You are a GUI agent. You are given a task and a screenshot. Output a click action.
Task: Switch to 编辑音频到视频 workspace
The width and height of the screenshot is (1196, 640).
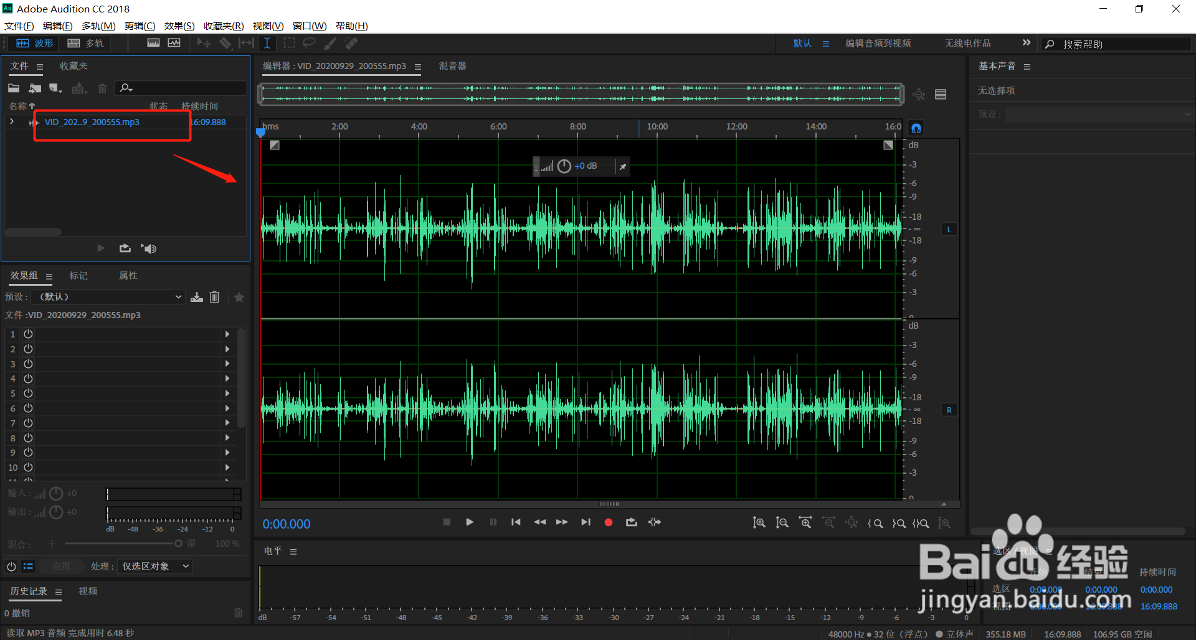[878, 44]
